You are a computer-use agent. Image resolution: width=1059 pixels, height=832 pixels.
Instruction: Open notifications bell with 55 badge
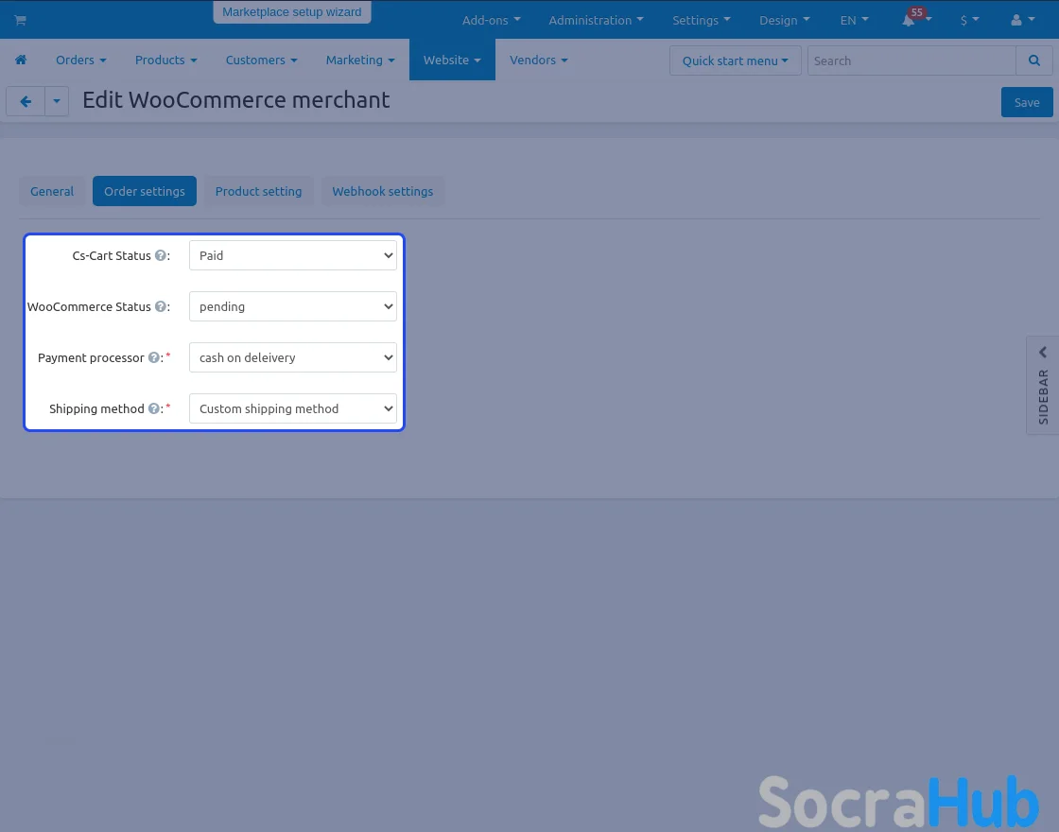(910, 20)
